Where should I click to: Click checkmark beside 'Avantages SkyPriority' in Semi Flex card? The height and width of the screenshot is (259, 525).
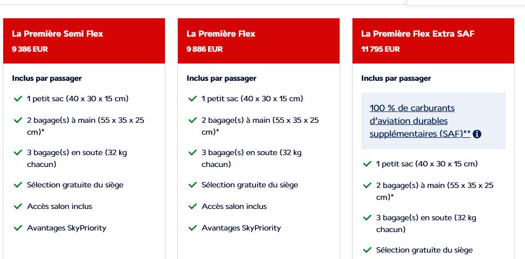pyautogui.click(x=18, y=228)
